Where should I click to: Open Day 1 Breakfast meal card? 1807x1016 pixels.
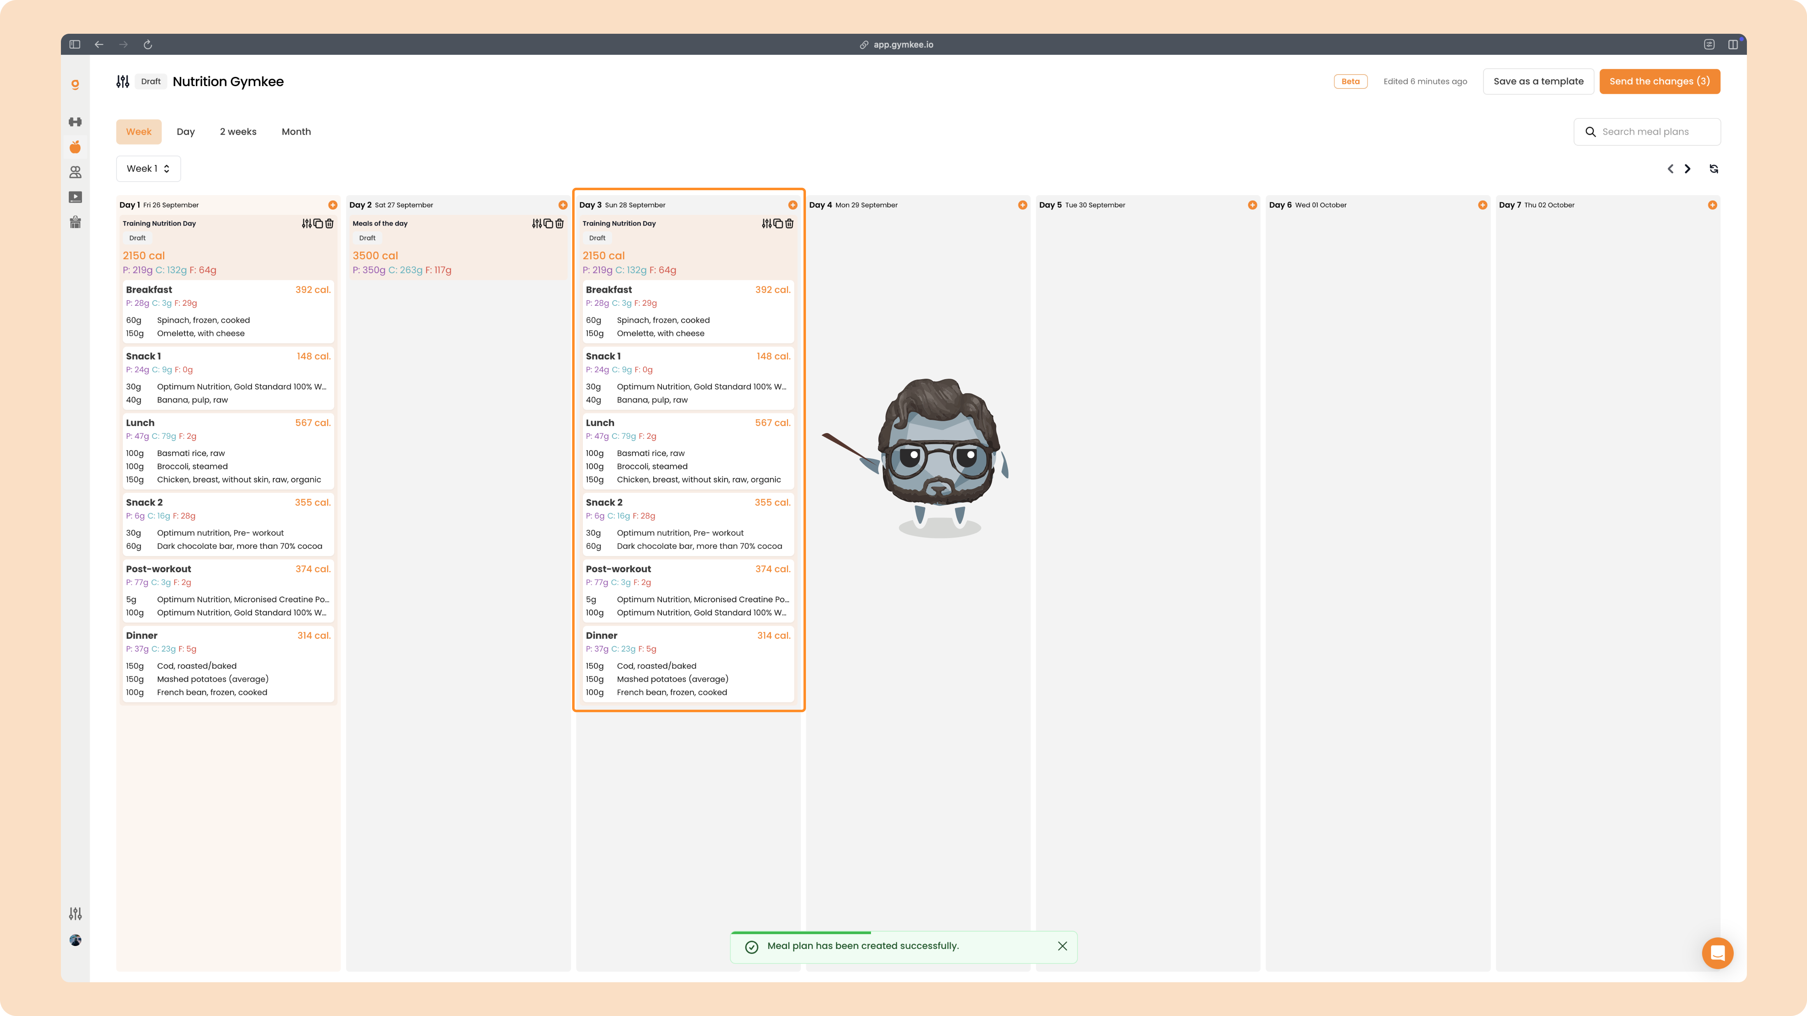click(x=228, y=312)
